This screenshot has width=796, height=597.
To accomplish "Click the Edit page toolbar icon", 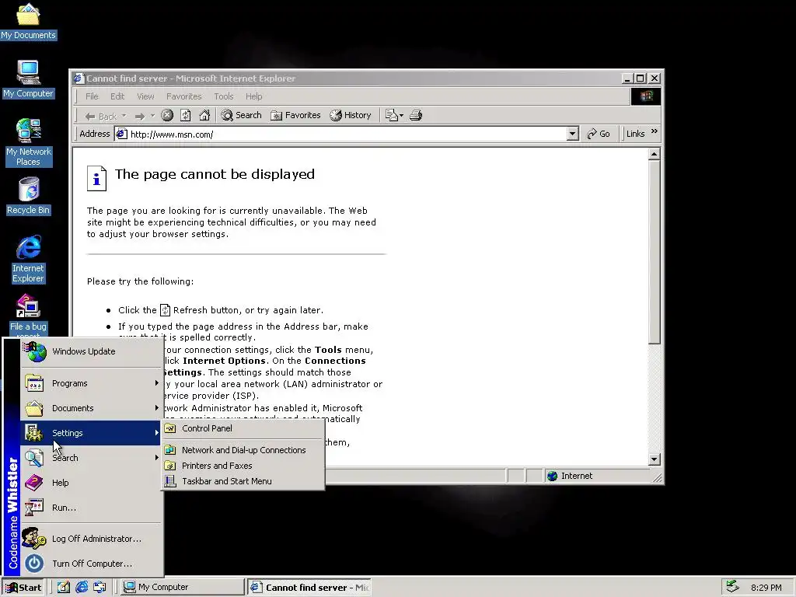I will (391, 115).
